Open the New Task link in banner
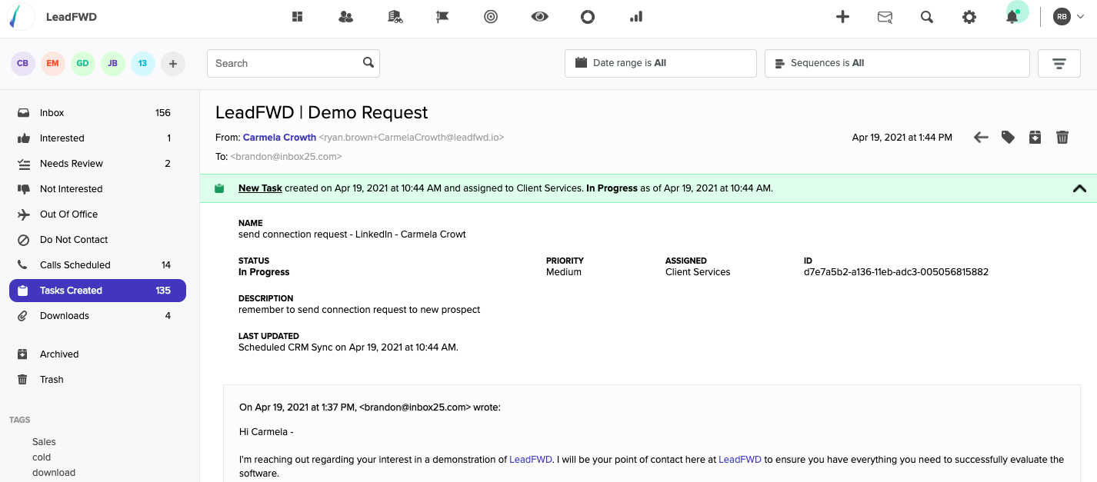This screenshot has height=482, width=1097. (260, 188)
